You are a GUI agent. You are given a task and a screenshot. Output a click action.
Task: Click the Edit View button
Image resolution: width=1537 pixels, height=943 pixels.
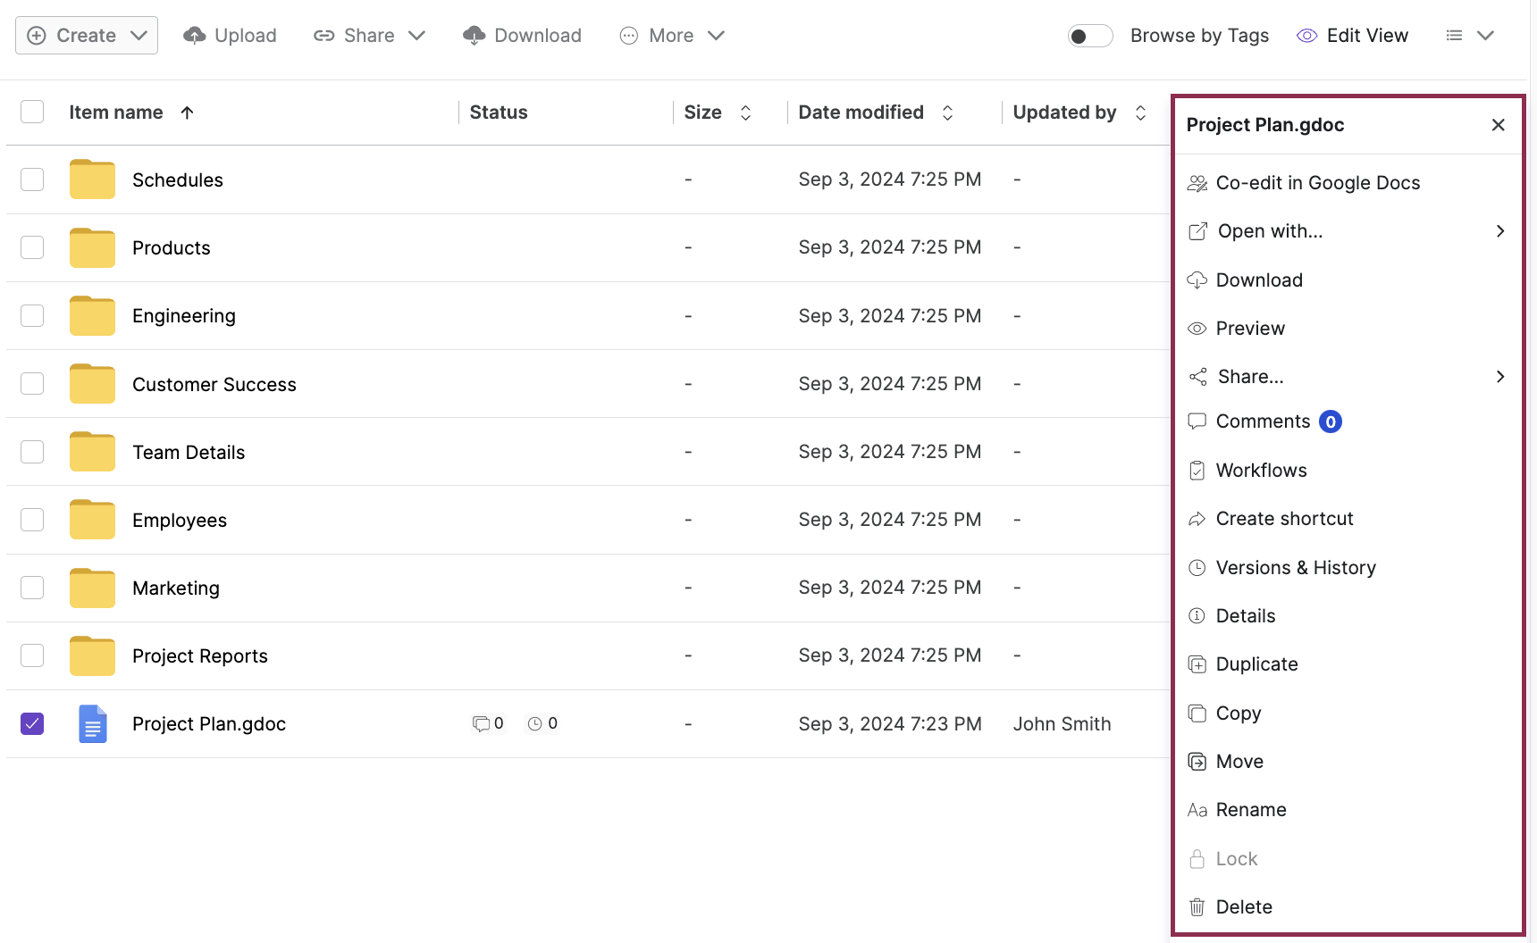(x=1352, y=36)
